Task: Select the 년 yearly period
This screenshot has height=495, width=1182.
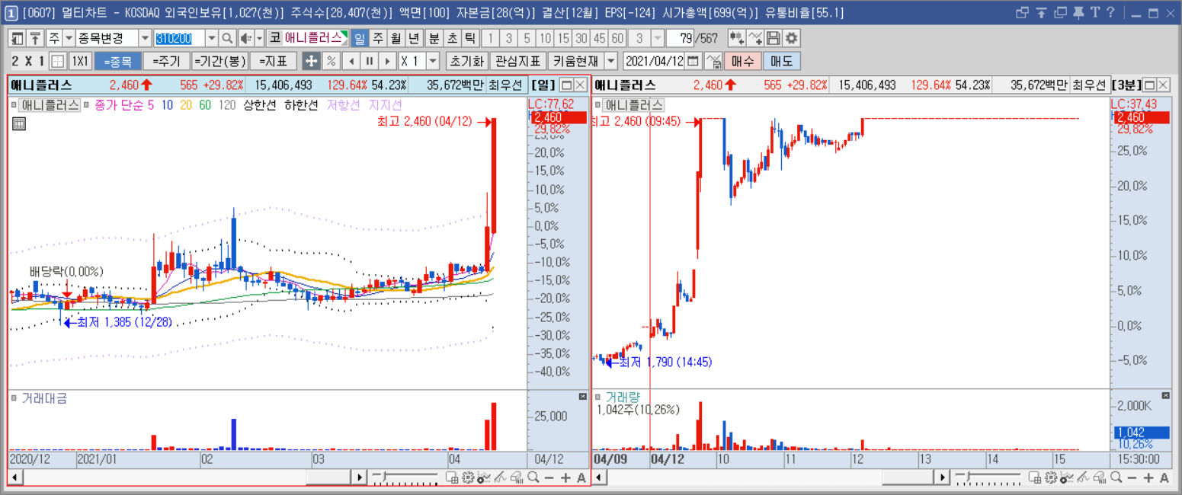Action: coord(414,38)
